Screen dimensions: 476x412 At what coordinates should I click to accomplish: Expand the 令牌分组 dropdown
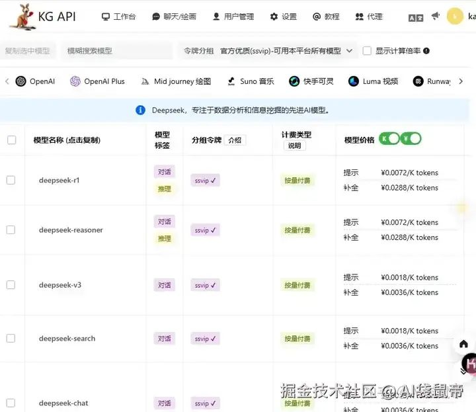(x=267, y=51)
